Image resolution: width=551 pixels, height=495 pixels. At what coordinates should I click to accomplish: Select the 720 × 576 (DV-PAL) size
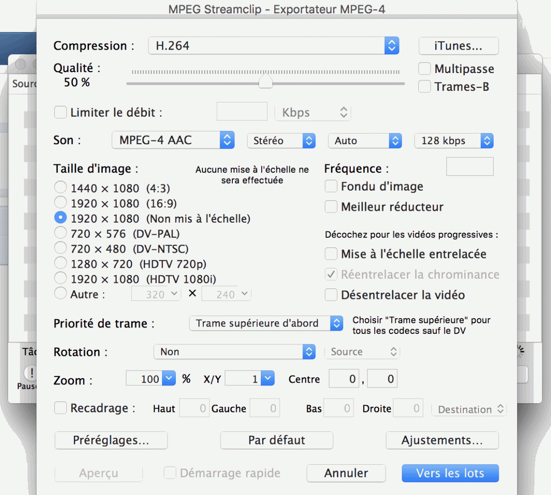(x=60, y=233)
